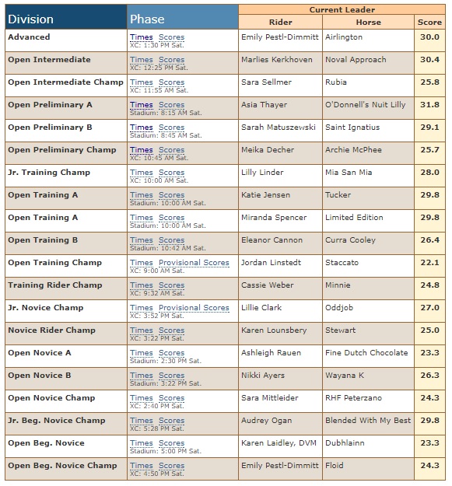Open Times in Miranda Spencer's row
The image size is (452, 486).
pos(142,218)
